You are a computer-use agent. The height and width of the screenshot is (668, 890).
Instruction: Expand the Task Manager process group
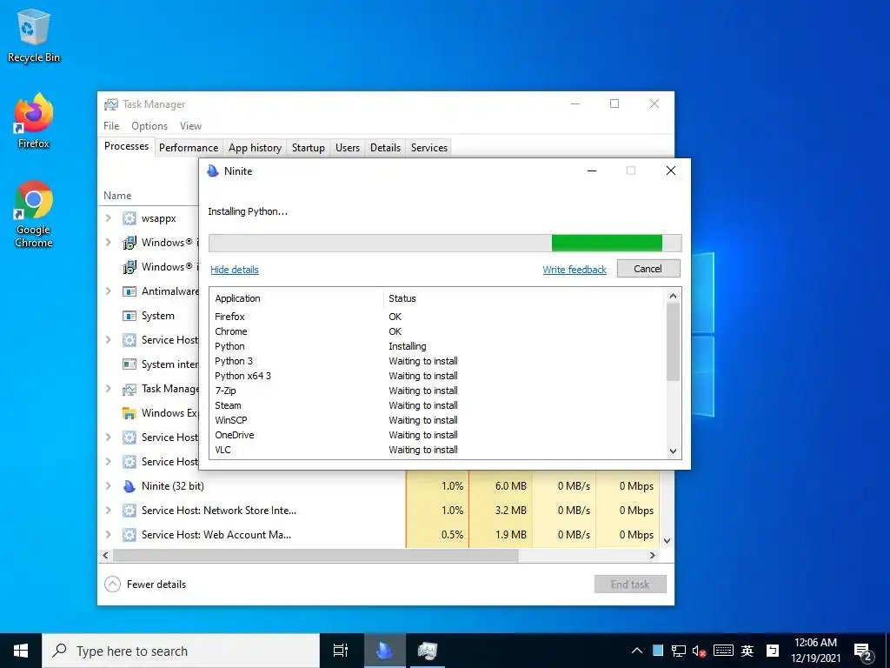109,389
